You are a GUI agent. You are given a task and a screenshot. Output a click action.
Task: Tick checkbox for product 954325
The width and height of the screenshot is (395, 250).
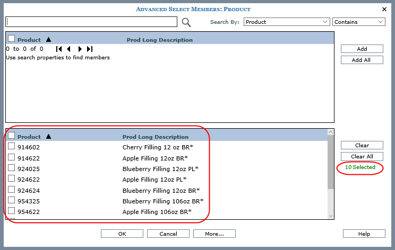pos(11,200)
